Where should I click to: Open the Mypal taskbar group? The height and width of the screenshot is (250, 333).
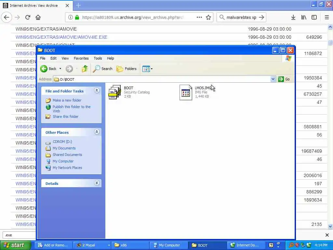tap(93, 245)
